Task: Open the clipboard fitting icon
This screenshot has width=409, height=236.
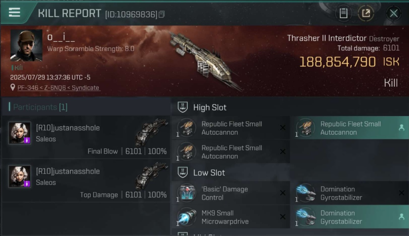Action: pyautogui.click(x=344, y=13)
